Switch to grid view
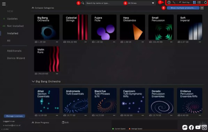This screenshot has width=208, height=132. pyautogui.click(x=194, y=2)
